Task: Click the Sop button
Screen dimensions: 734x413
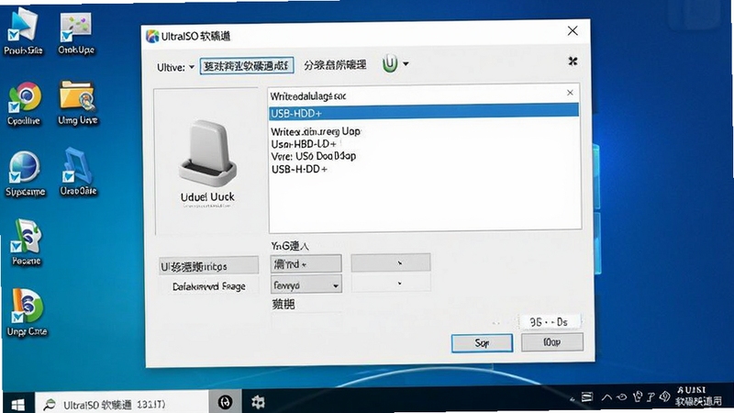Action: click(x=482, y=343)
